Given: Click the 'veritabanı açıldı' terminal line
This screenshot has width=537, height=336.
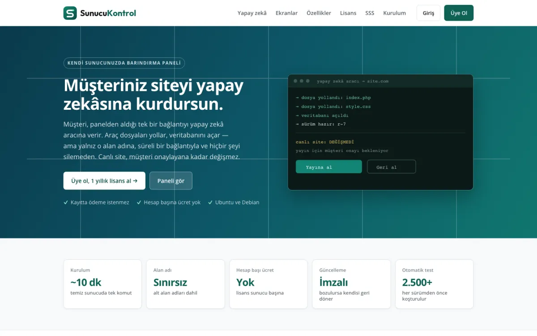Looking at the screenshot, I should (x=322, y=116).
